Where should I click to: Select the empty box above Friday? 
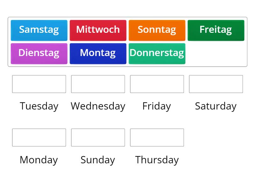pyautogui.click(x=157, y=84)
